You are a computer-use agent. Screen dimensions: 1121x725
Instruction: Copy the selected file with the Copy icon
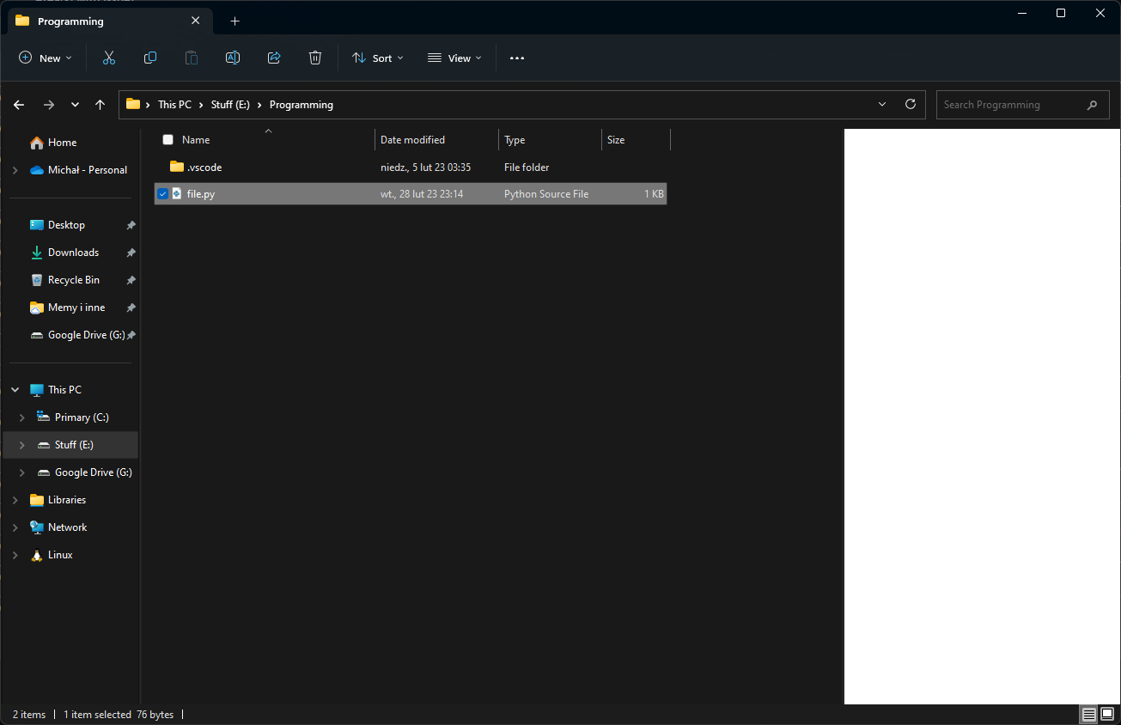[x=149, y=58]
